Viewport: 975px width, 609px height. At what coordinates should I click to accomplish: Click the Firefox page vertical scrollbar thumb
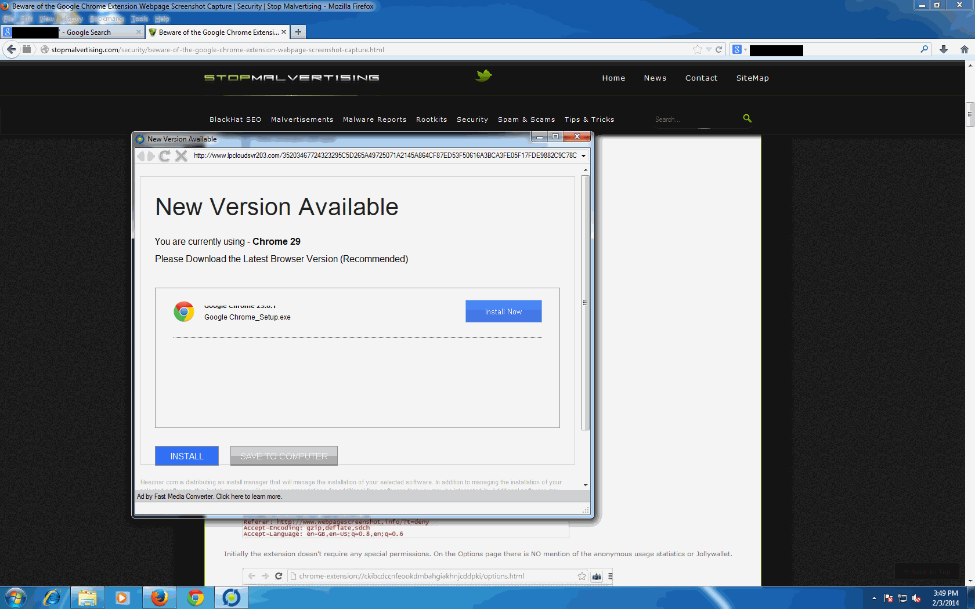tap(970, 114)
